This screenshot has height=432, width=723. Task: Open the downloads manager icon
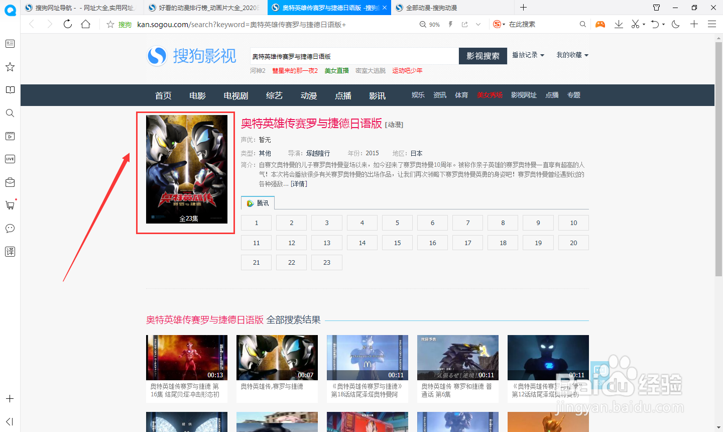(619, 24)
